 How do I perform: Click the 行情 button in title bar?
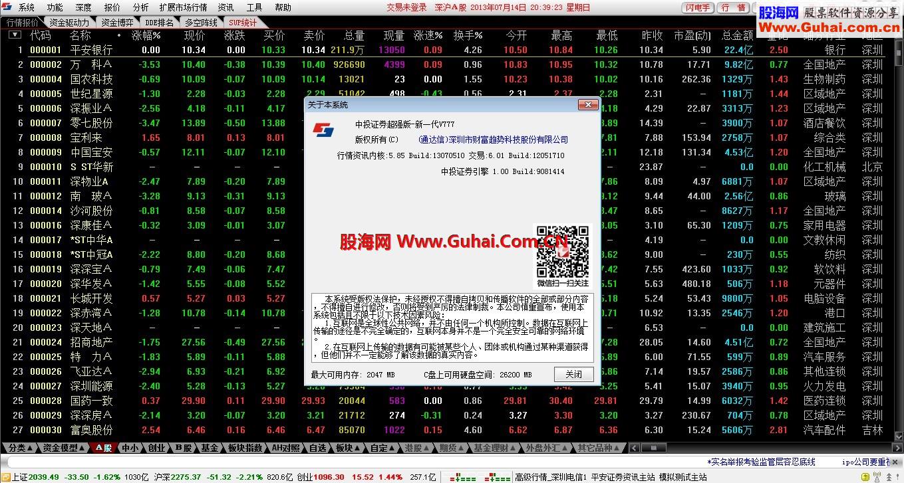click(x=732, y=7)
